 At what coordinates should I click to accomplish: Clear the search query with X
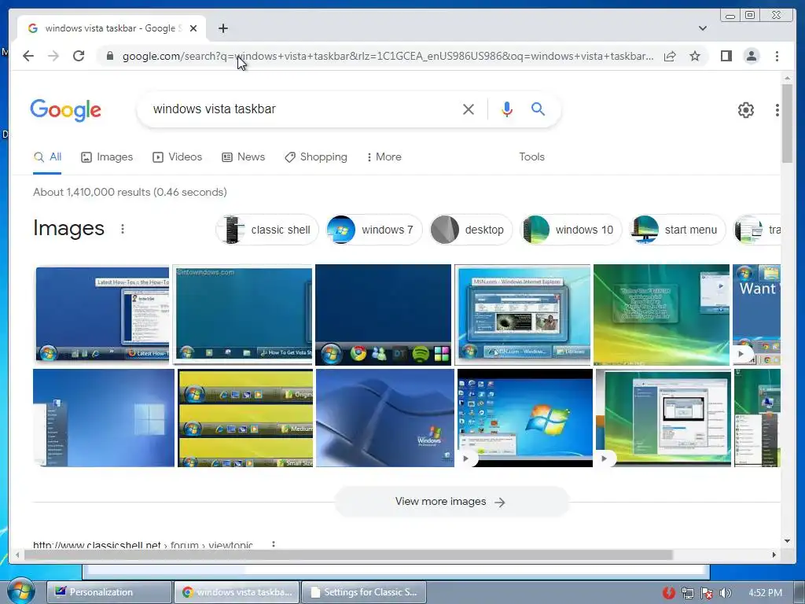click(469, 109)
